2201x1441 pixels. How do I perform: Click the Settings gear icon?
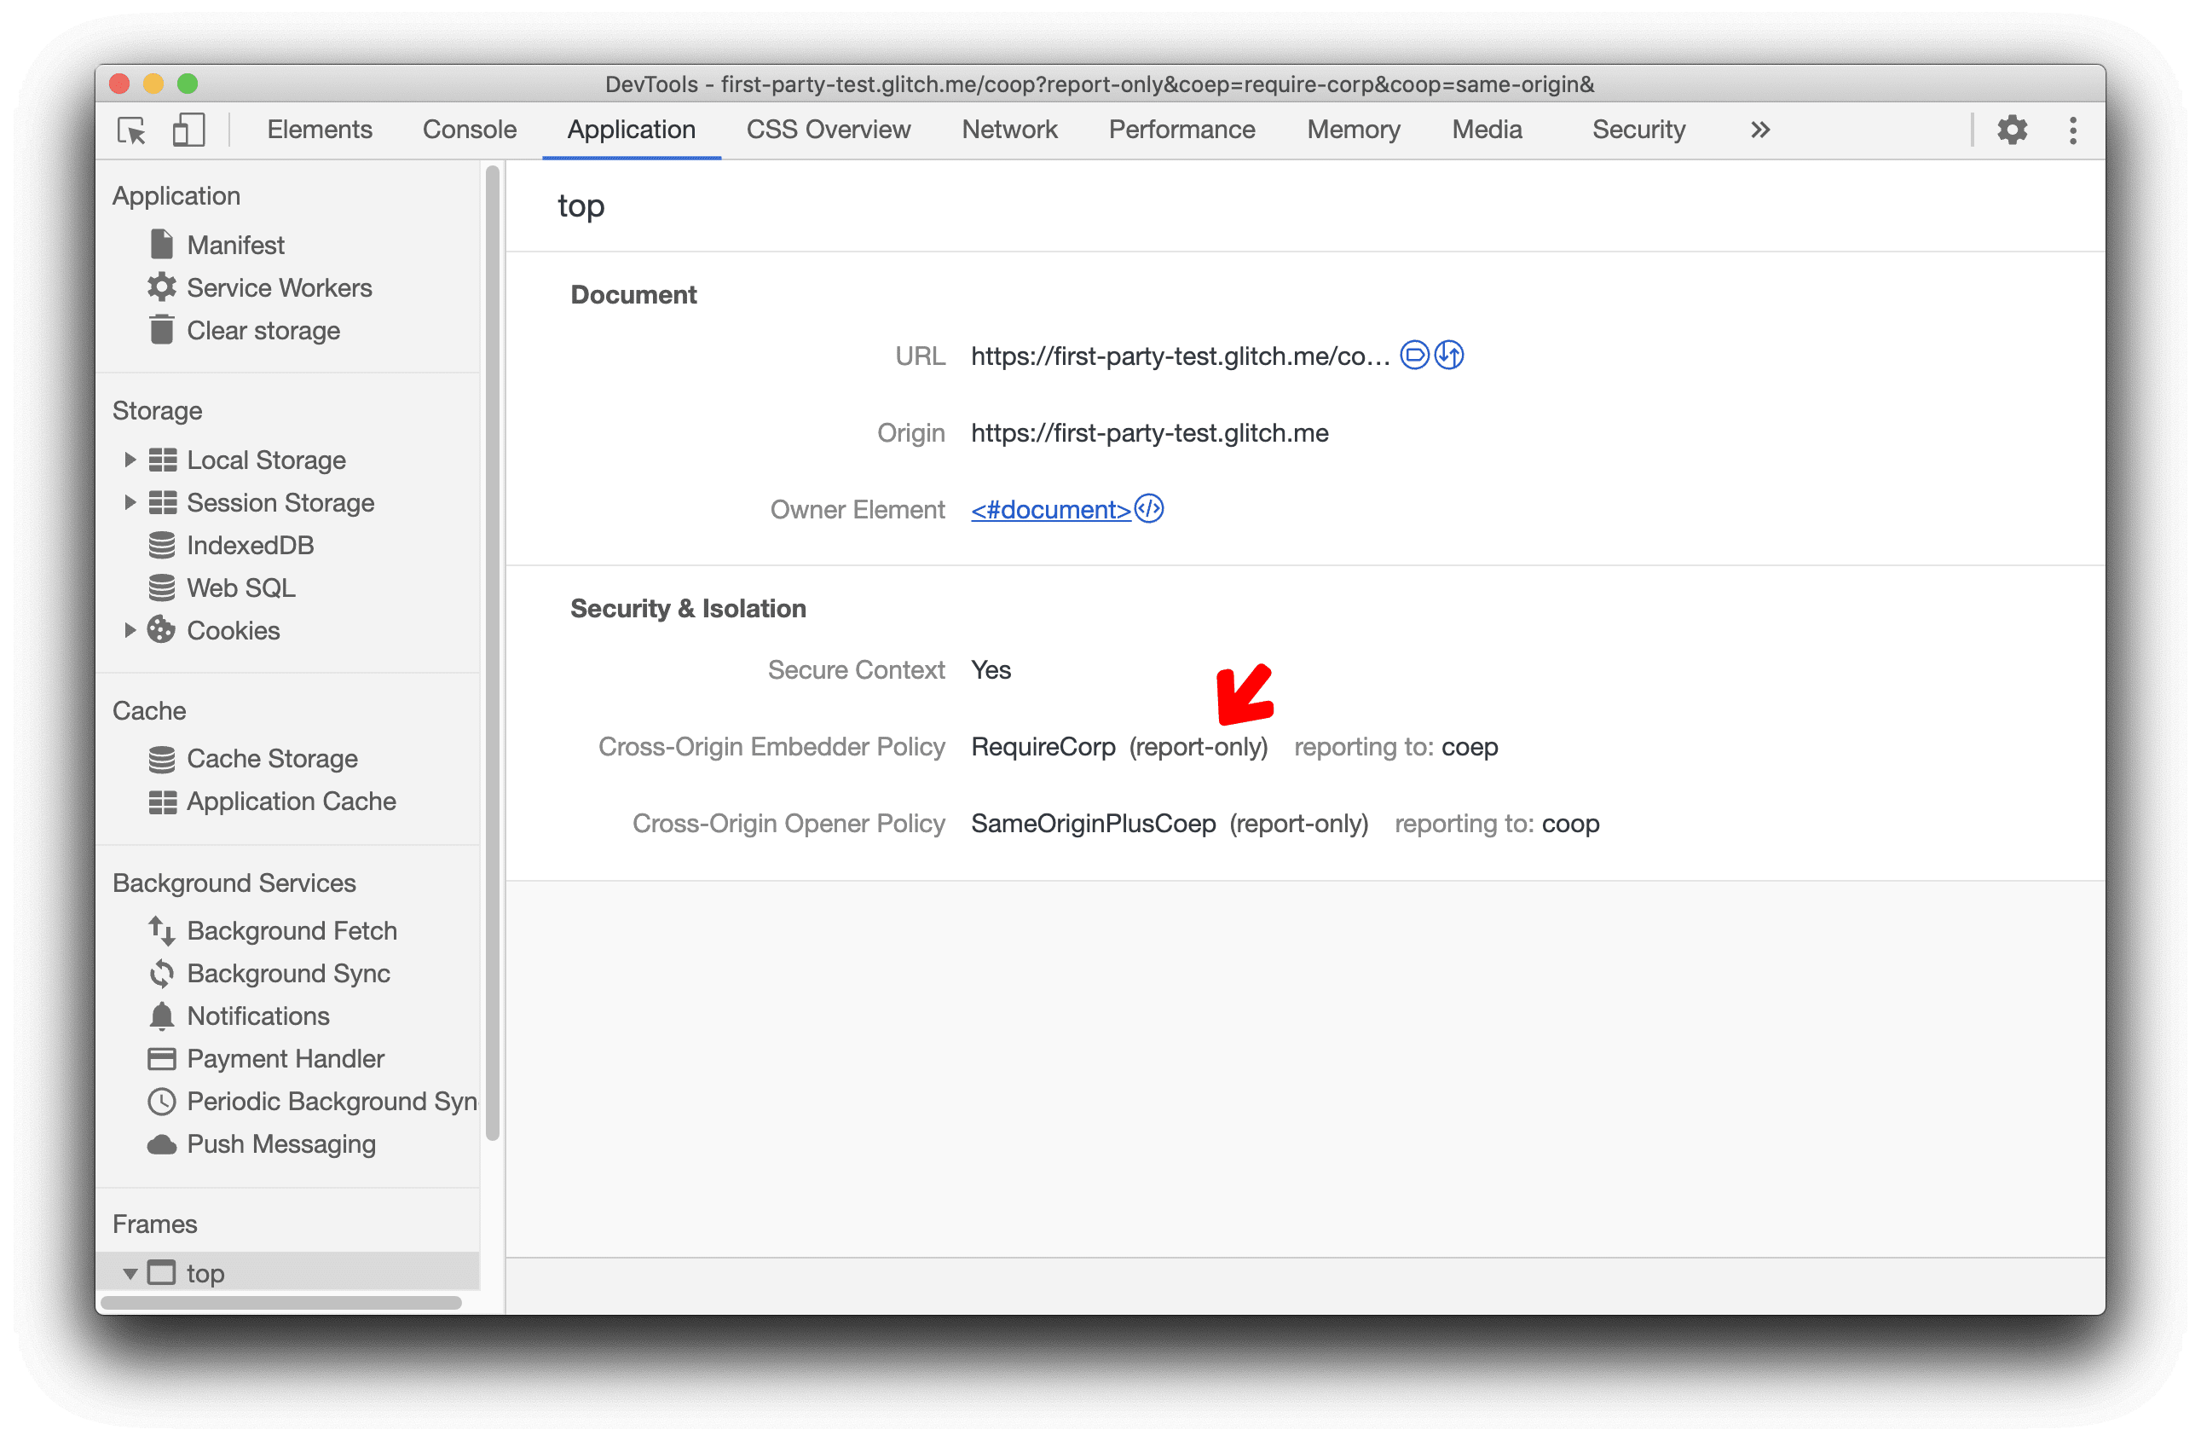tap(2013, 129)
